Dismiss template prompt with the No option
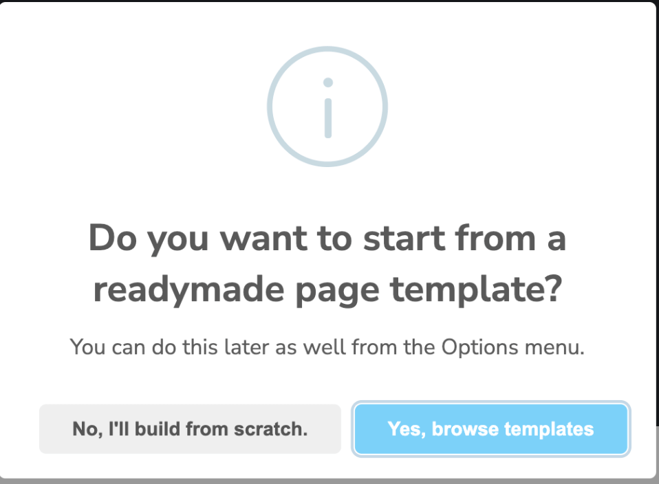659x484 pixels. [x=190, y=430]
